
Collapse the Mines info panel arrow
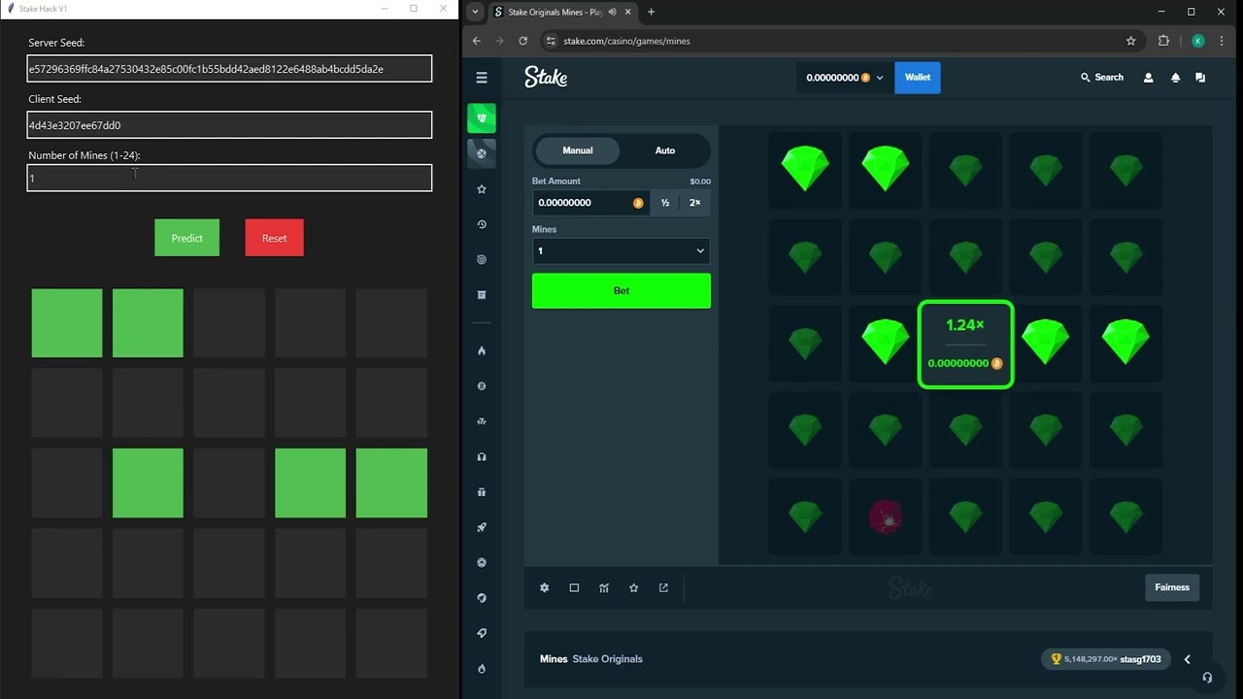click(1187, 659)
